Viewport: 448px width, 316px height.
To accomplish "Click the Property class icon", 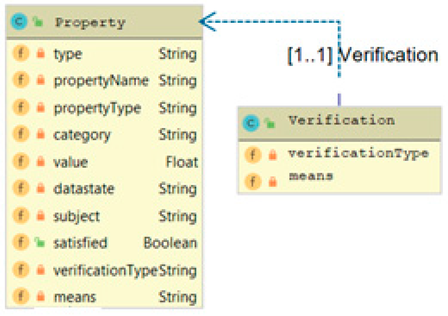I will pos(19,22).
